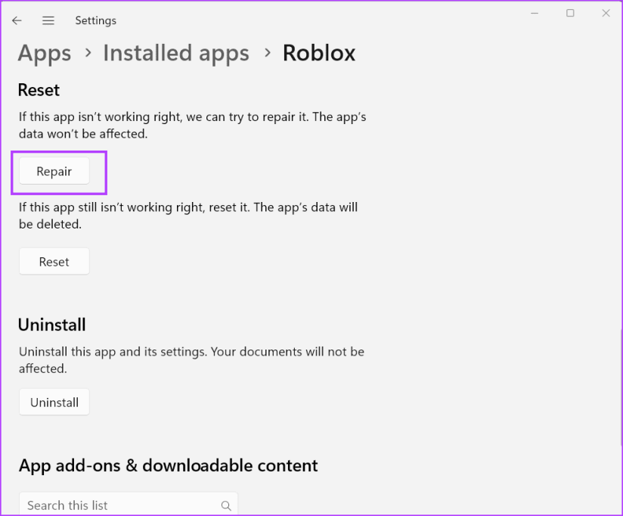
Task: Navigate to Apps breadcrumb
Action: 45,53
